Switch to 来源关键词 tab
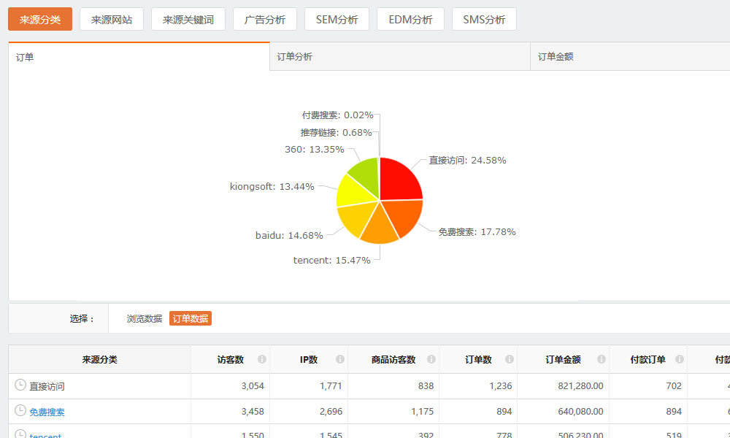This screenshot has width=730, height=438. (x=188, y=20)
